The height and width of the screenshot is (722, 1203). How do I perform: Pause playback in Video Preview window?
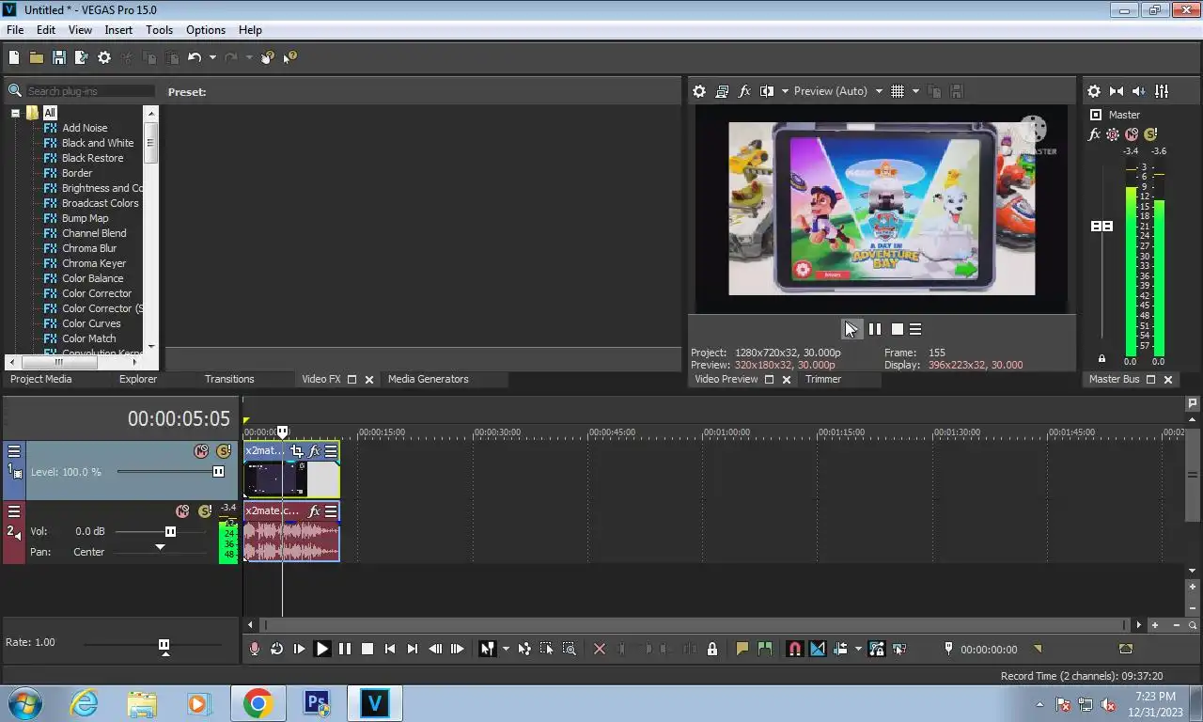875,329
